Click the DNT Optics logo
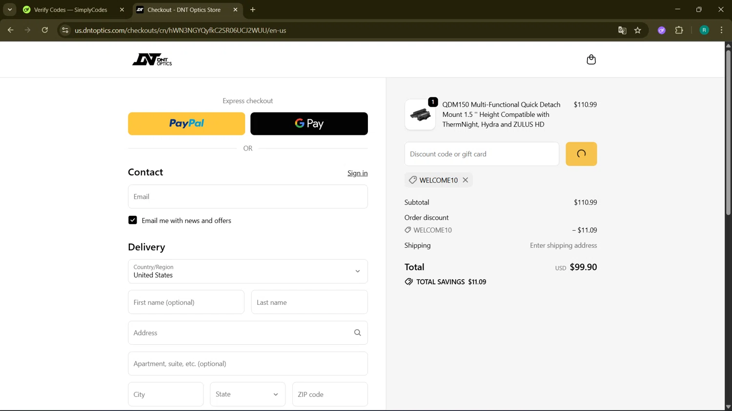 pyautogui.click(x=152, y=59)
